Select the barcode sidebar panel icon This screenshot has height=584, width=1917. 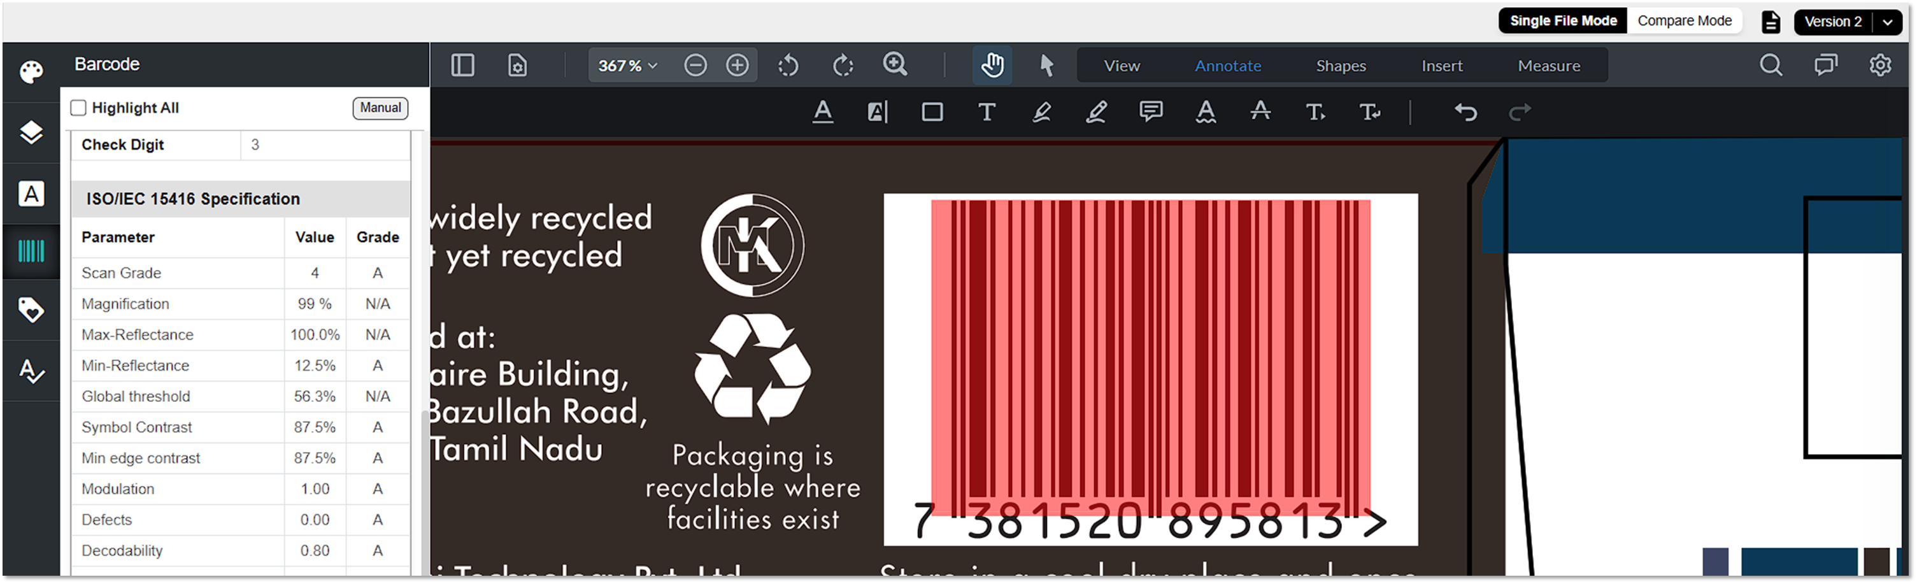(x=31, y=252)
